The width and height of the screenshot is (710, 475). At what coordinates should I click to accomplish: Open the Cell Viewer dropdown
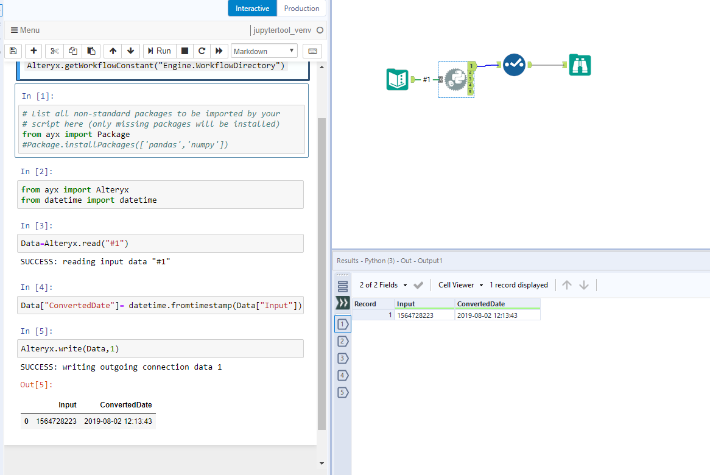click(460, 284)
